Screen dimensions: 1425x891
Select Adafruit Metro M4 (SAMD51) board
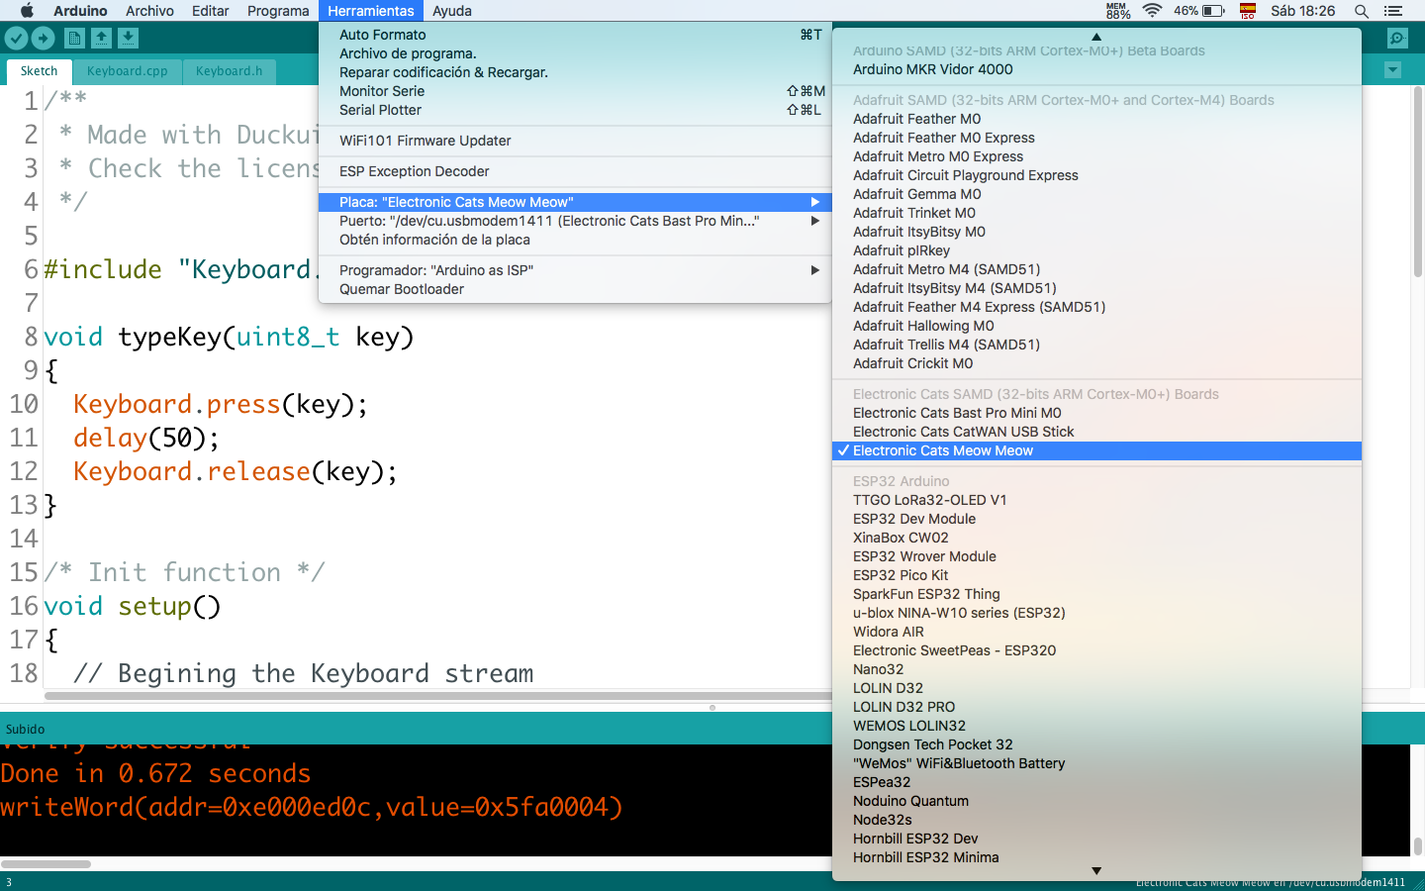1097,269
